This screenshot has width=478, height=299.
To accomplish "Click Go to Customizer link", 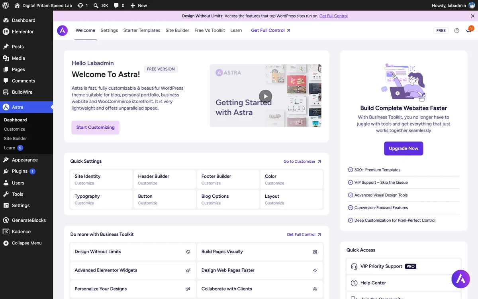I will (302, 161).
